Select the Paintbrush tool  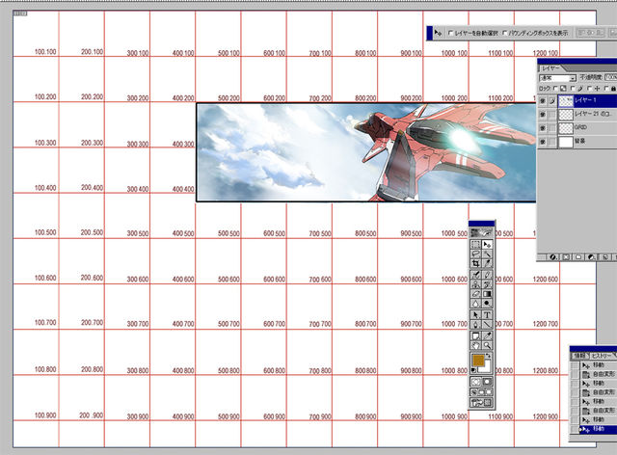487,275
